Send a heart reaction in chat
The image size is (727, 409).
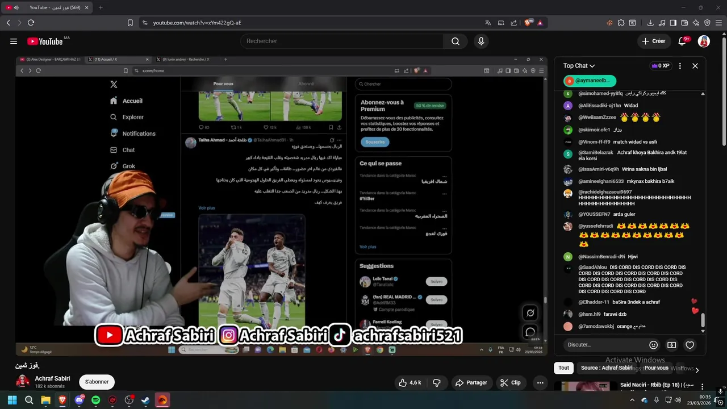coord(690,345)
